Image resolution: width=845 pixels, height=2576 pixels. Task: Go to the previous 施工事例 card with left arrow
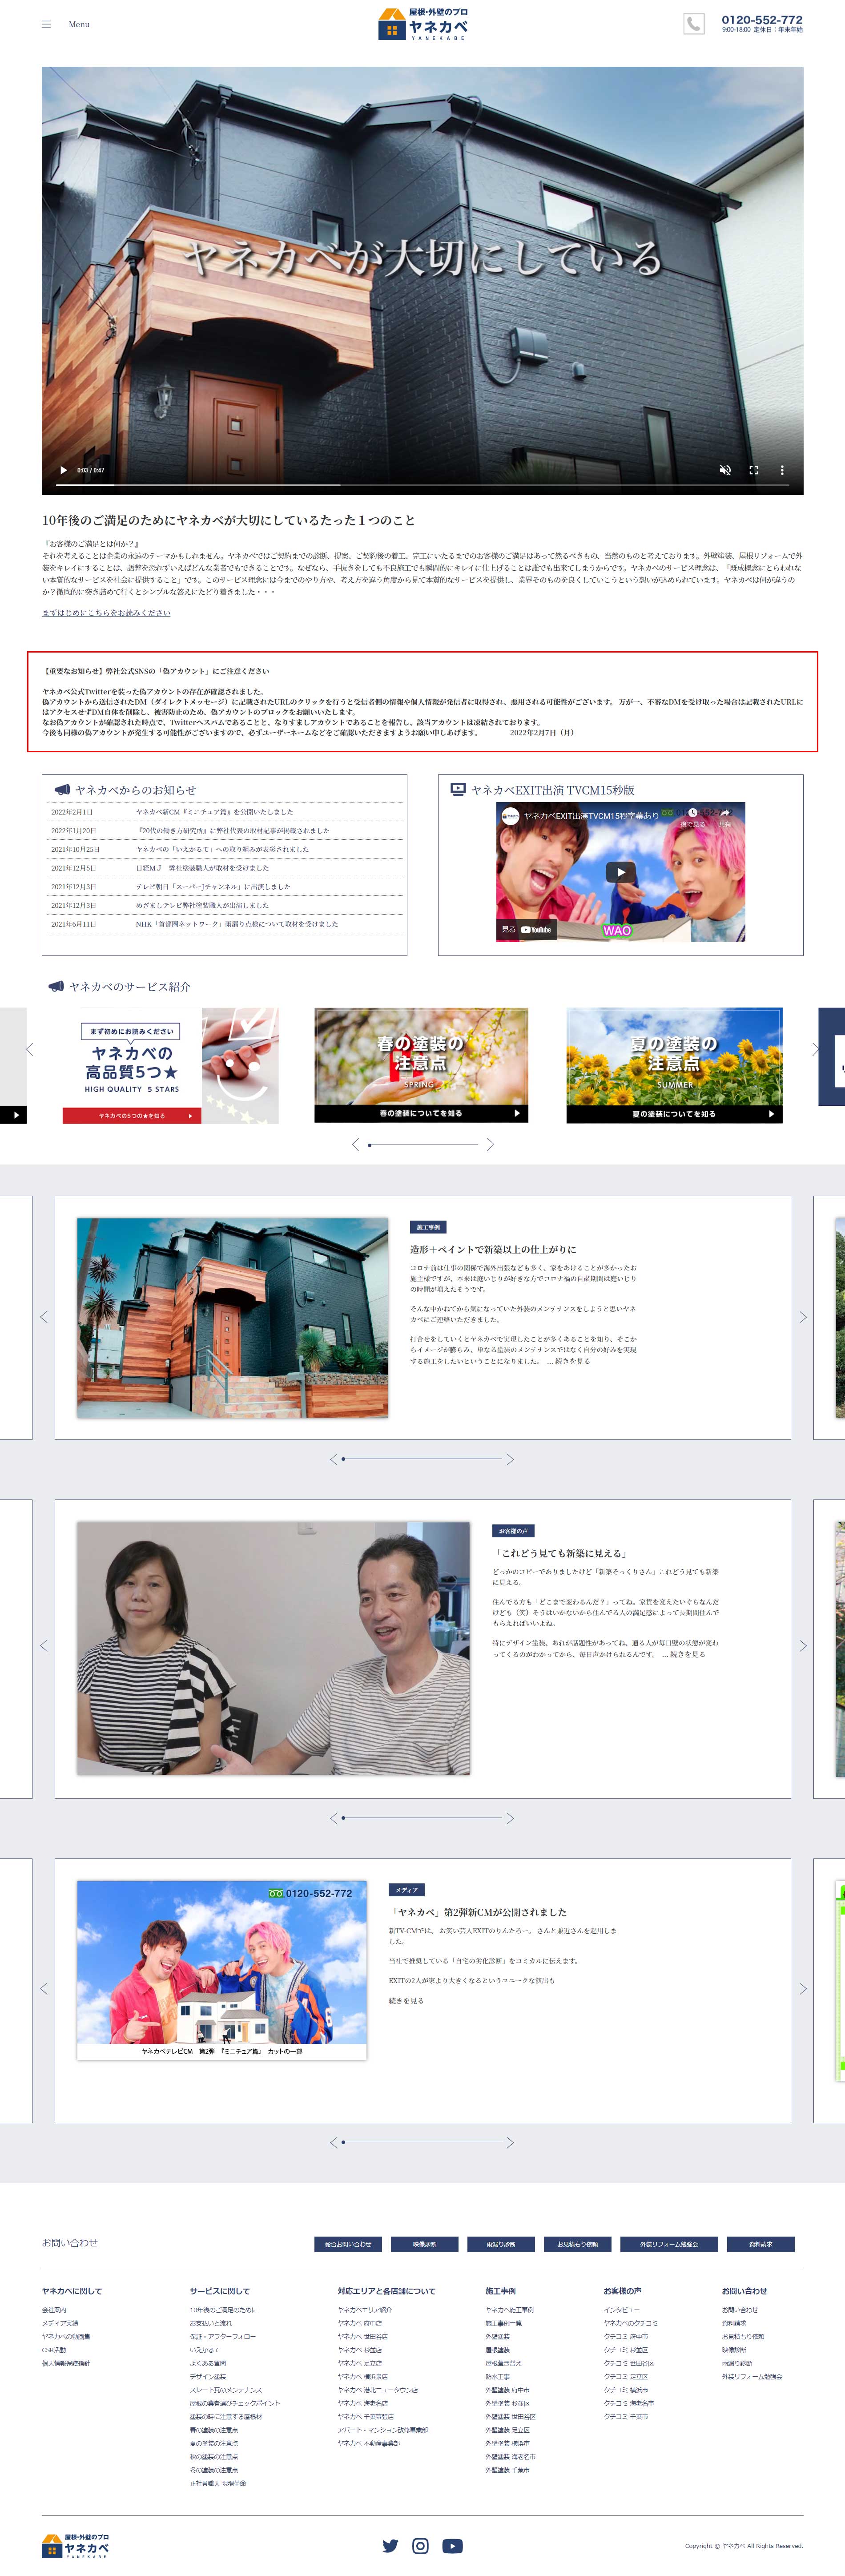click(x=43, y=1317)
